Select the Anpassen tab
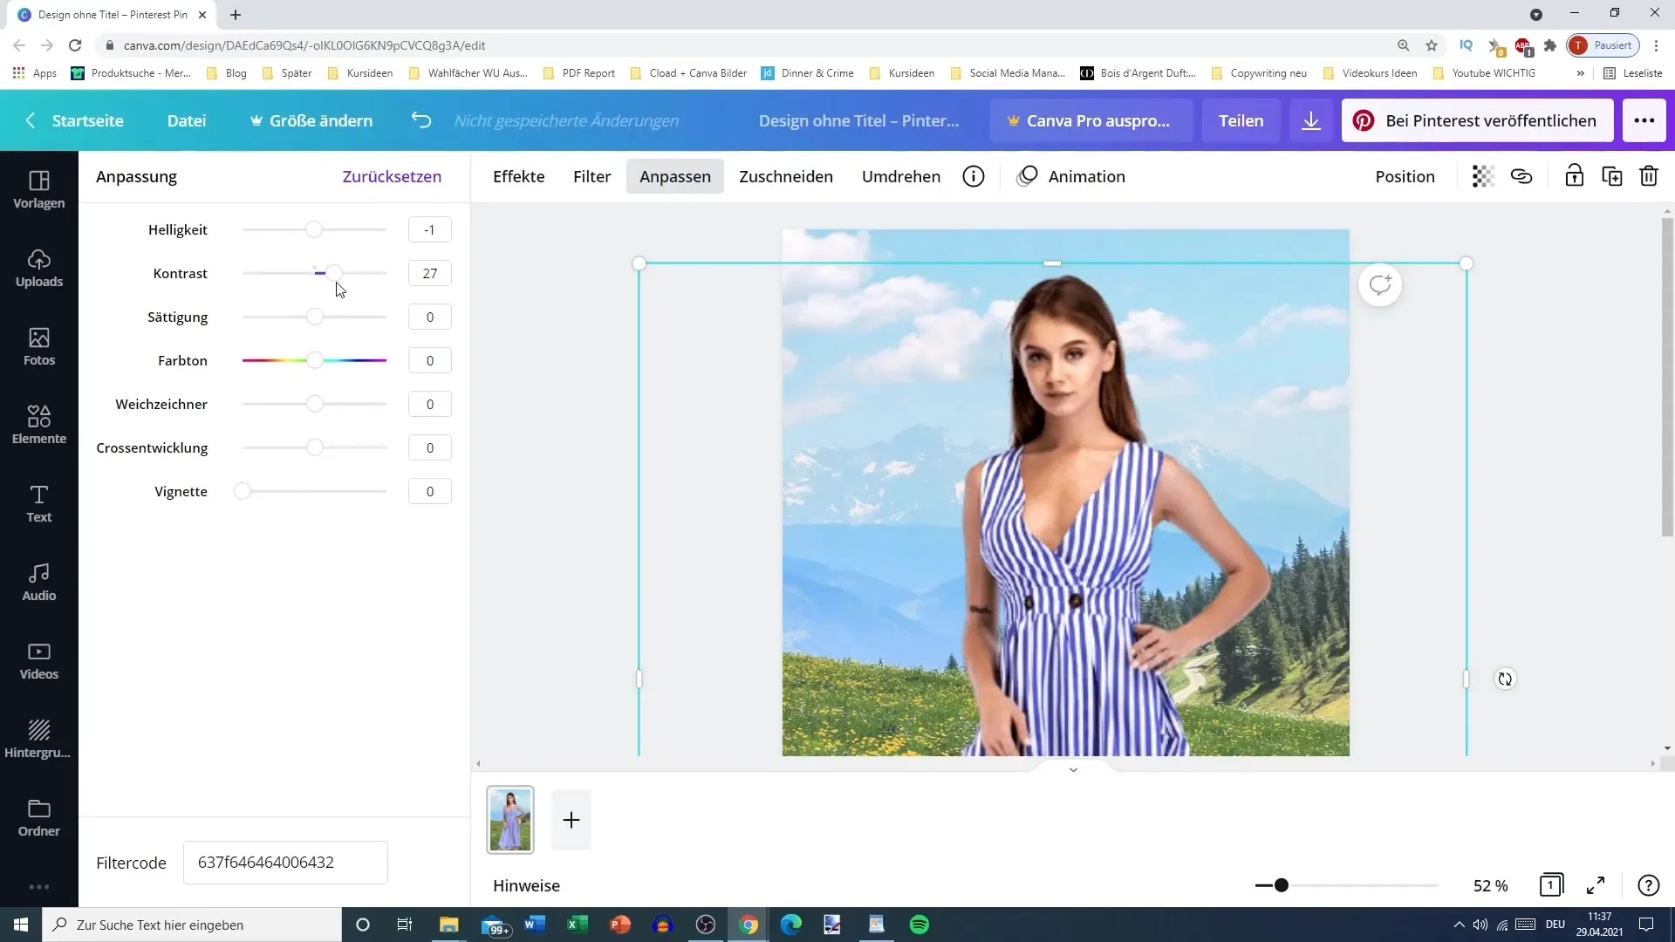 [675, 176]
